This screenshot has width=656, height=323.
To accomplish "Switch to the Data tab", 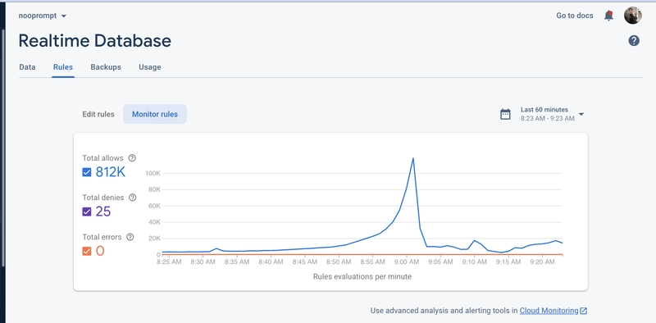I will (27, 67).
